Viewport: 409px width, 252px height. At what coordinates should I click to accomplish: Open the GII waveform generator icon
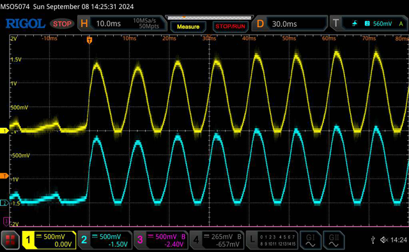pos(334,240)
